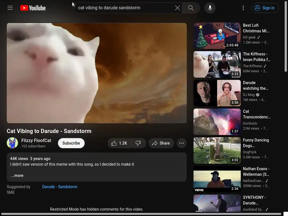Open Best Lofi Christmas Mix thumbnail
This screenshot has width=288, height=216.
[217, 36]
